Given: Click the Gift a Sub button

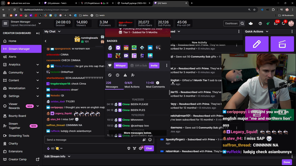Looking at the screenshot, I should [x=139, y=65].
